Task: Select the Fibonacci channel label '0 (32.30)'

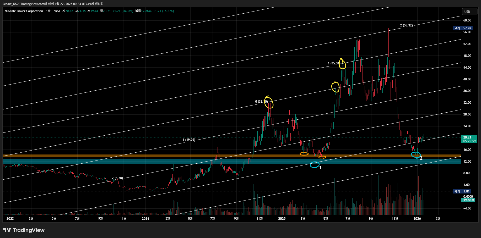Action: click(x=262, y=102)
